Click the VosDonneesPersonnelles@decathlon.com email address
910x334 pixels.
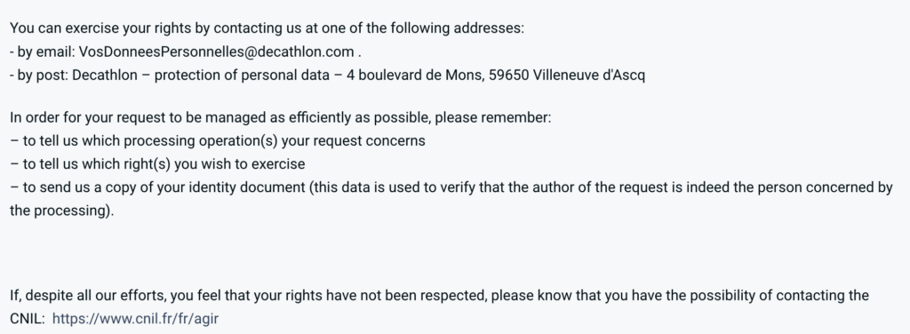[x=217, y=52]
